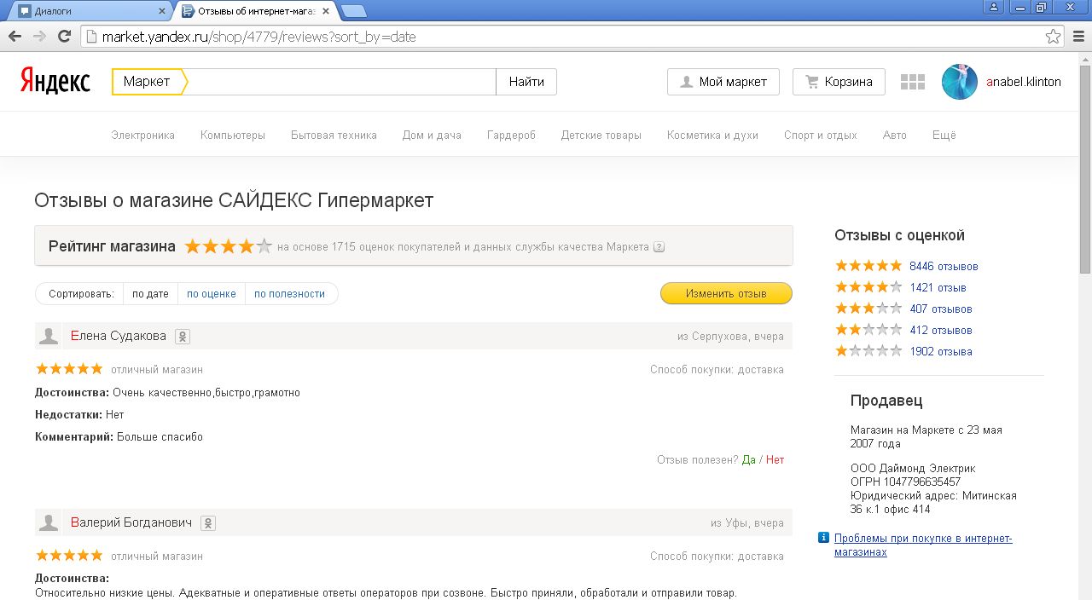Close the Отзывы об интернет-магазине tab
1092x600 pixels.
(326, 11)
